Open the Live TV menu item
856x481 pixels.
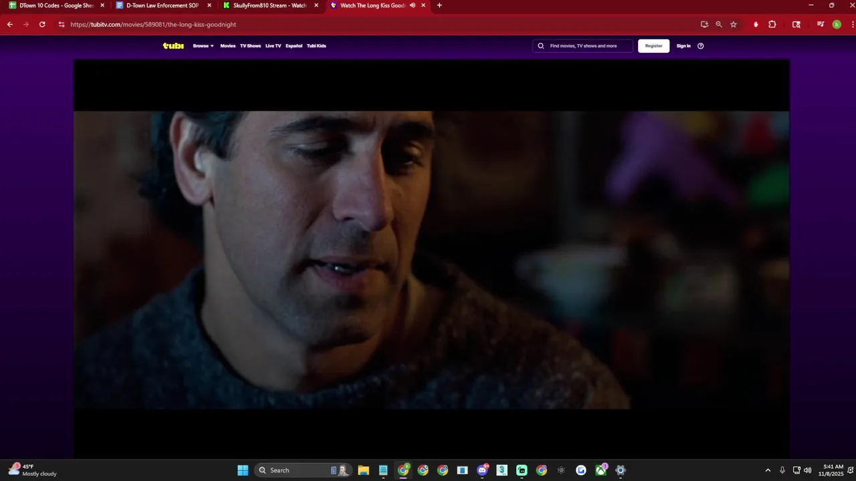(273, 46)
